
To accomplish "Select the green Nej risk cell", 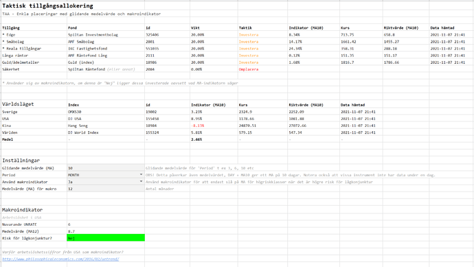I will point(106,238).
